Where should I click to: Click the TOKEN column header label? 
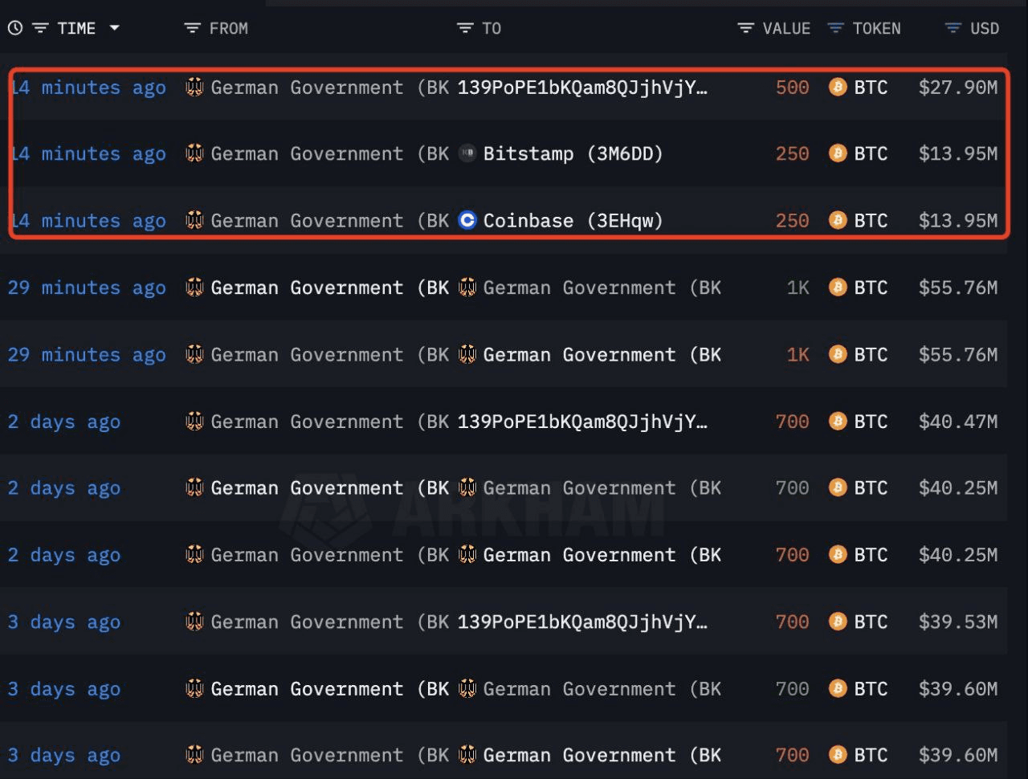click(876, 28)
